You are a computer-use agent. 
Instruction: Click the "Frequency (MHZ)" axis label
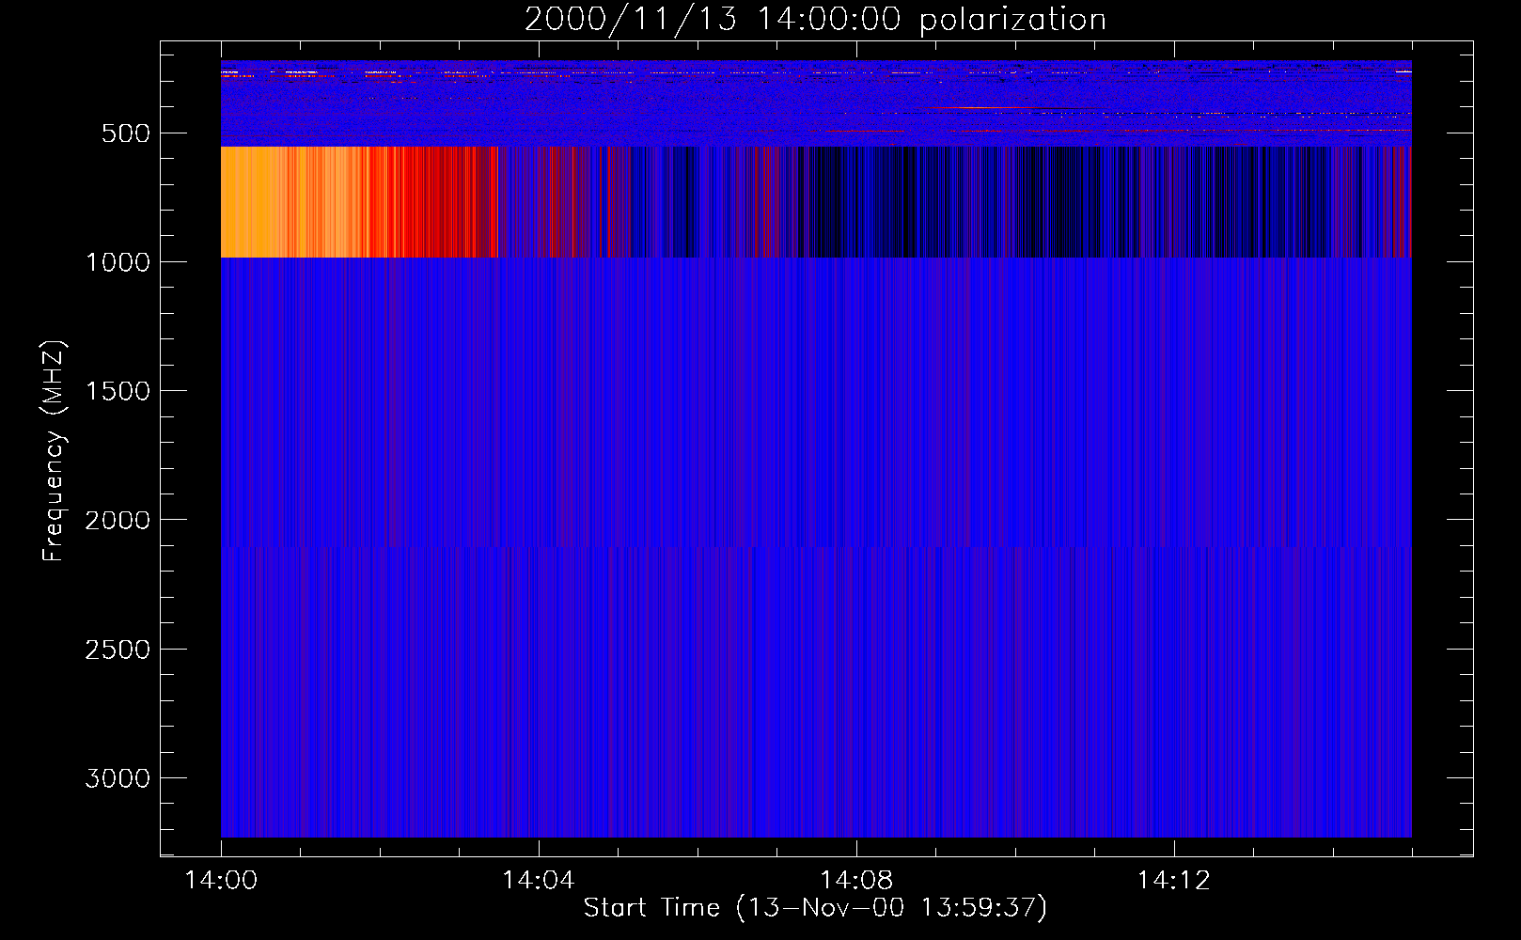coord(55,451)
